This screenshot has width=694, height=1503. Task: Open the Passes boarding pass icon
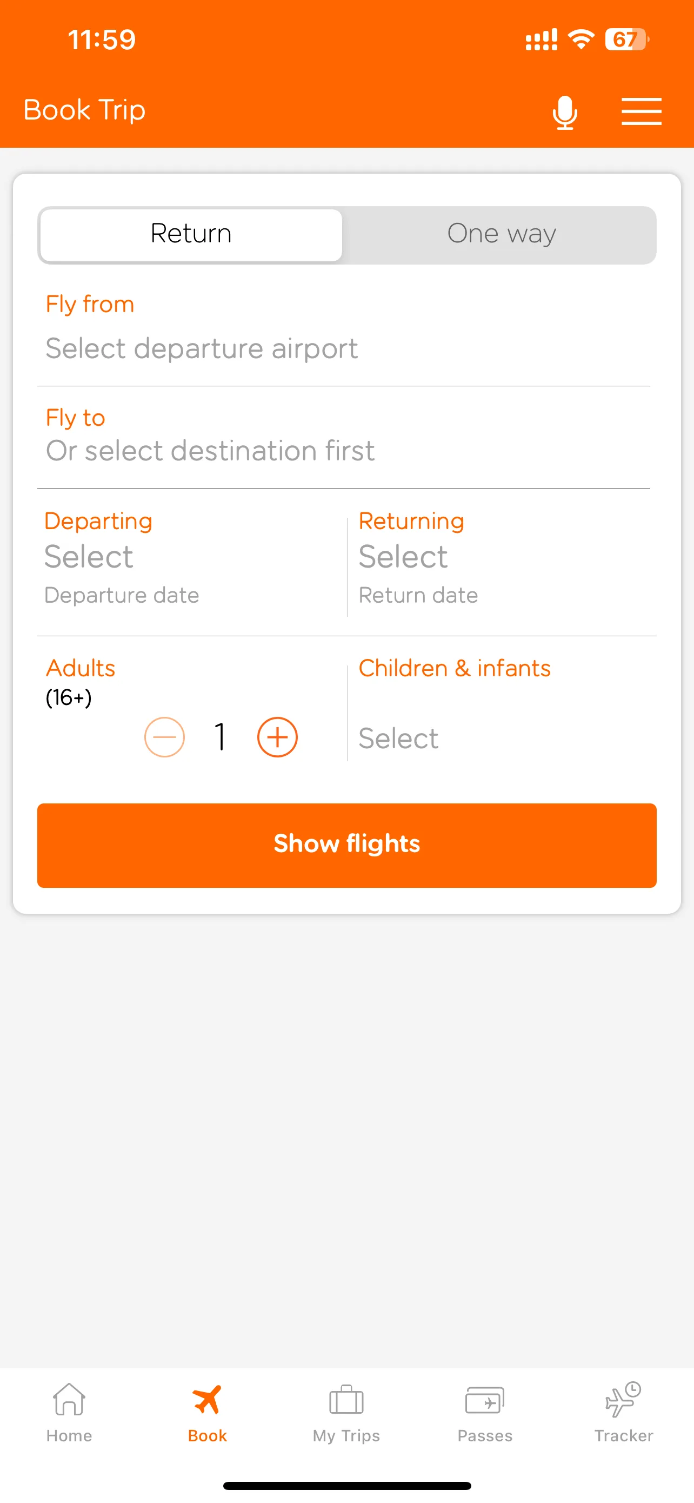click(x=485, y=1400)
